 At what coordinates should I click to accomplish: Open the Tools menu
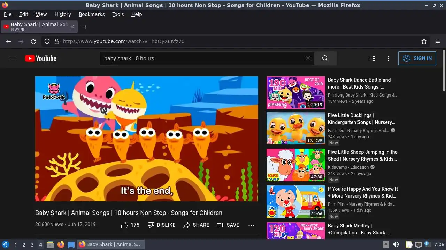point(118,14)
